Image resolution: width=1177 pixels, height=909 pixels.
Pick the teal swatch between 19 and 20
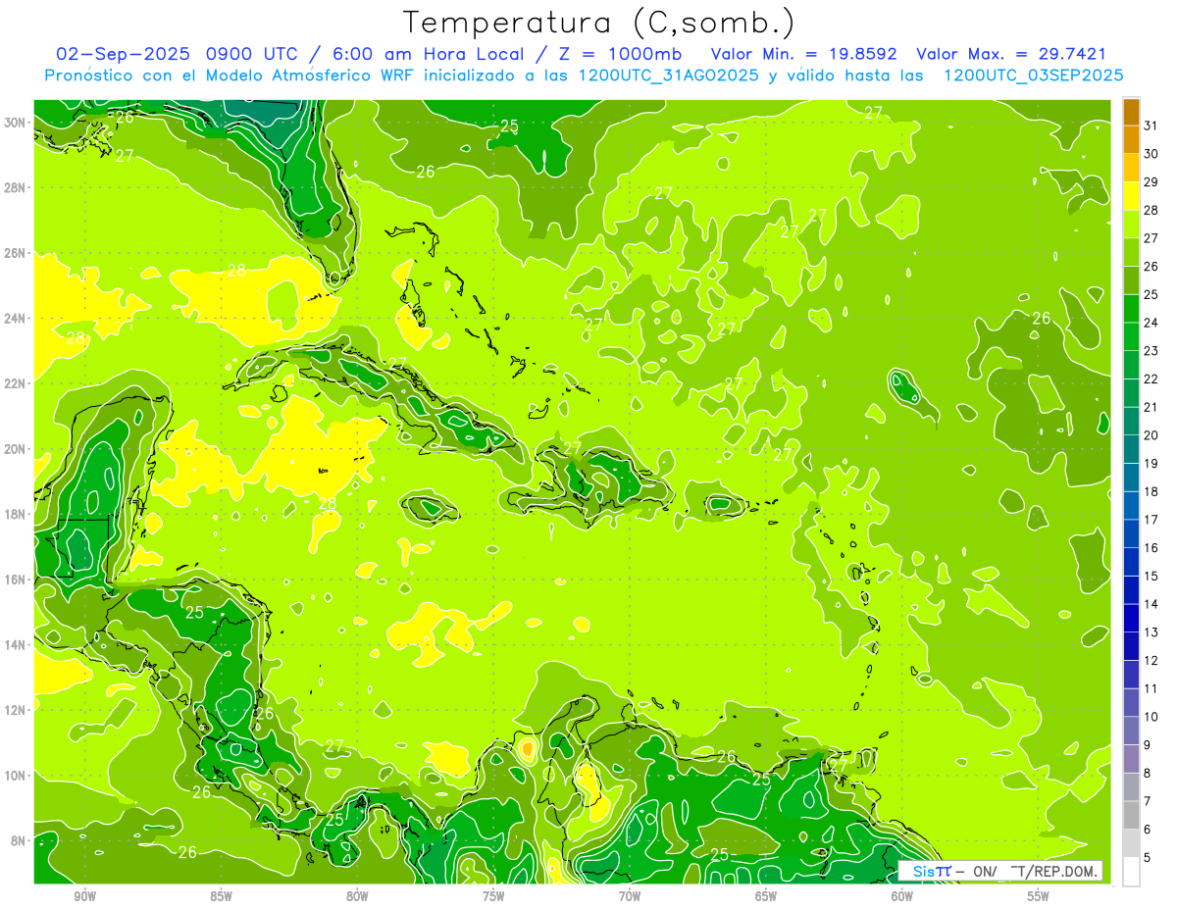click(x=1131, y=449)
